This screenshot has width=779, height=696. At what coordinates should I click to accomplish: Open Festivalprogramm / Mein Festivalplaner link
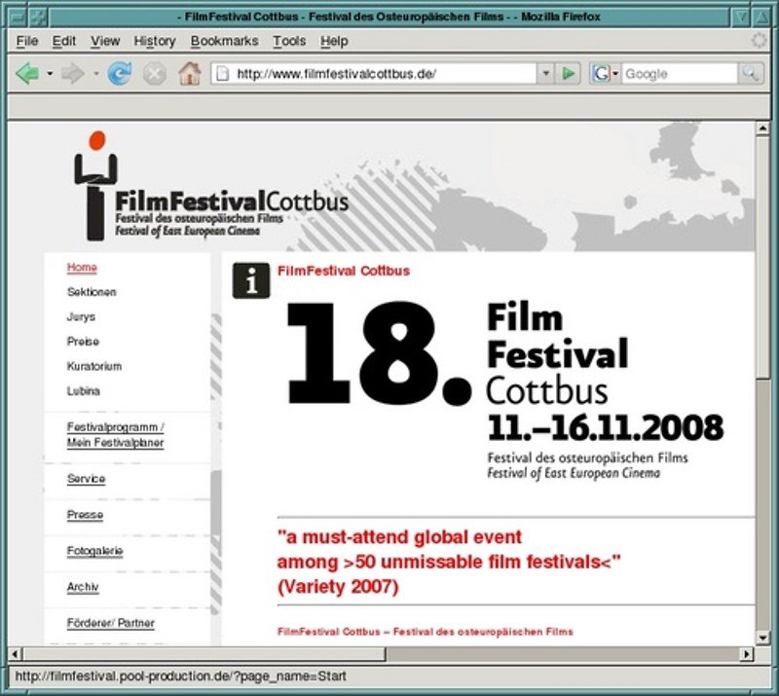tap(116, 435)
